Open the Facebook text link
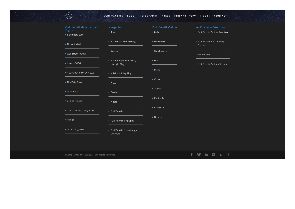This screenshot has height=209, width=295. click(x=159, y=108)
